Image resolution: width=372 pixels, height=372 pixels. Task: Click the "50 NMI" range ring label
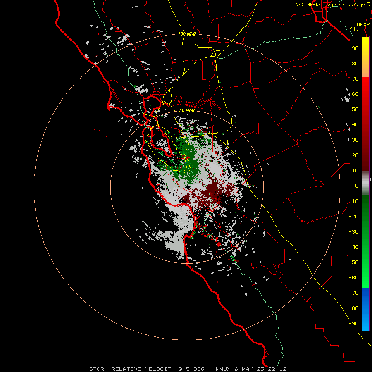187,110
